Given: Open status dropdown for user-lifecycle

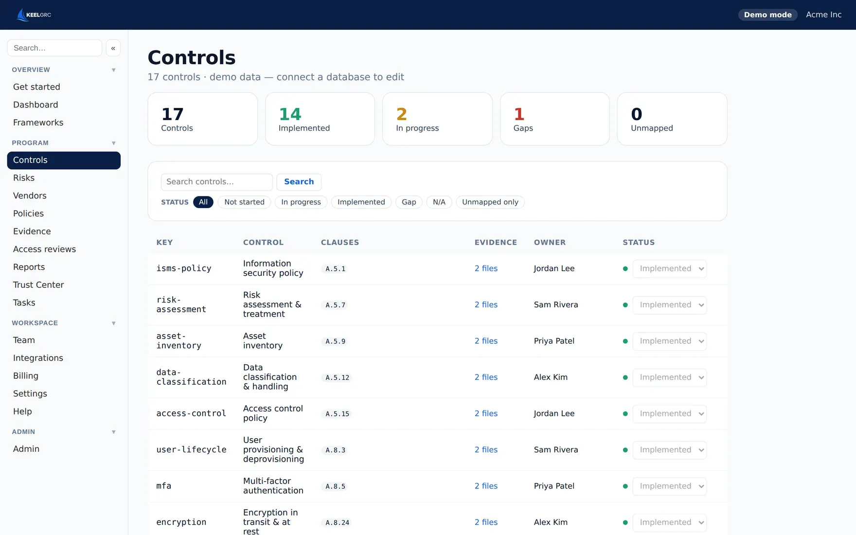Looking at the screenshot, I should tap(669, 450).
